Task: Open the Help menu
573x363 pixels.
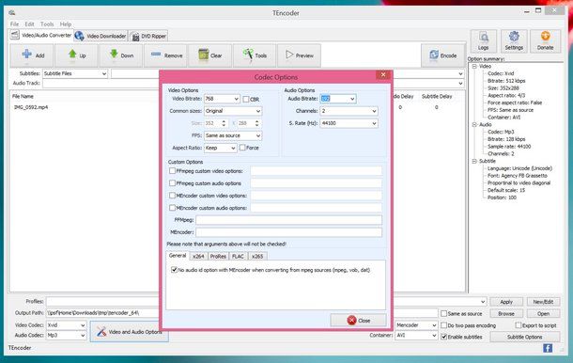Action: coord(66,24)
